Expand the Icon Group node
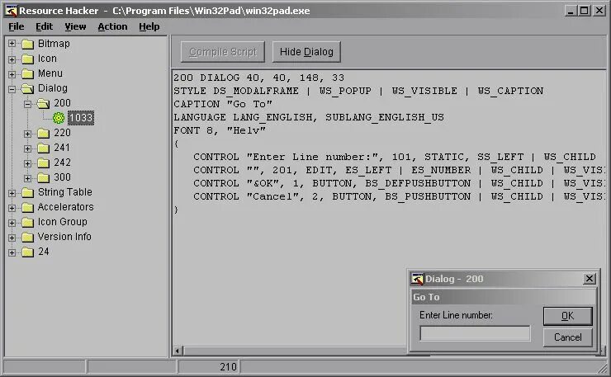This screenshot has width=611, height=377. (x=12, y=223)
